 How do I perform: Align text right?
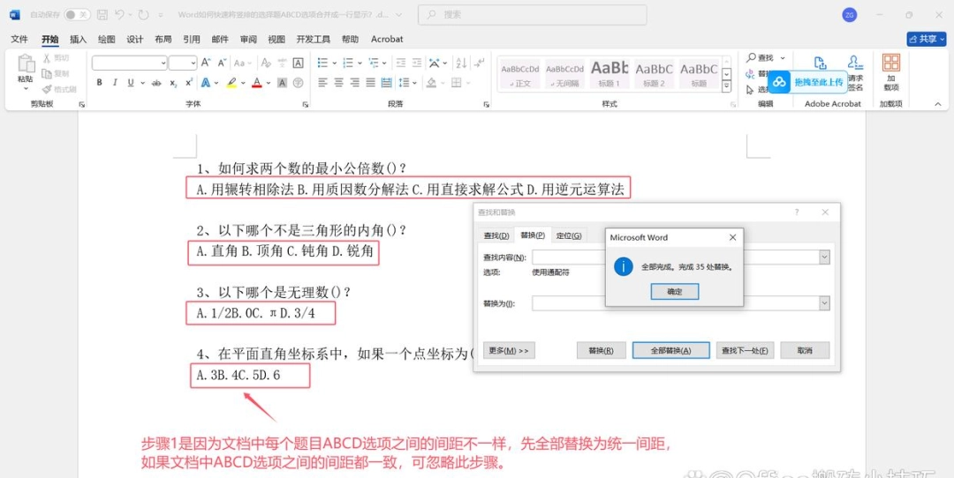355,83
